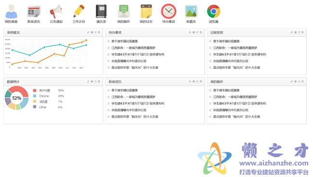Click the 52% donut chart center
313x177 pixels.
coord(16,98)
